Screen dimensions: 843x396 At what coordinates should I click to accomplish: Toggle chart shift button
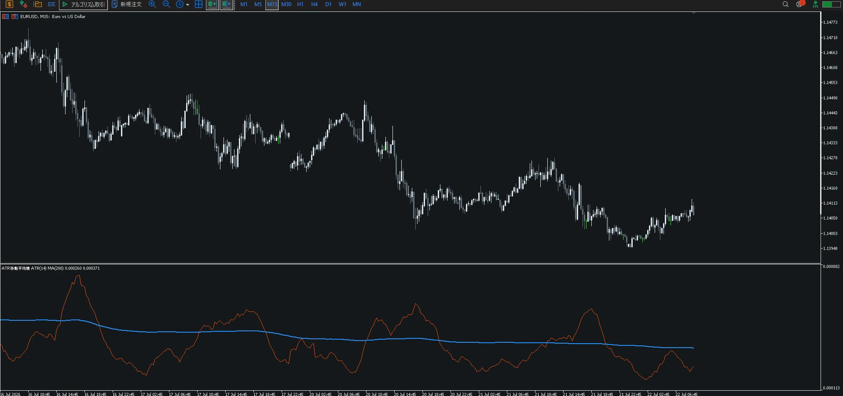pyautogui.click(x=226, y=4)
